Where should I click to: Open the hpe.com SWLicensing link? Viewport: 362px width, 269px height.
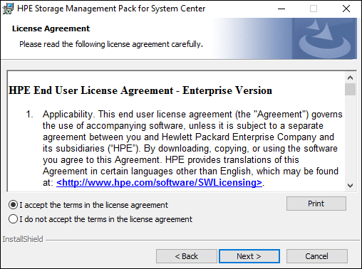(x=159, y=182)
